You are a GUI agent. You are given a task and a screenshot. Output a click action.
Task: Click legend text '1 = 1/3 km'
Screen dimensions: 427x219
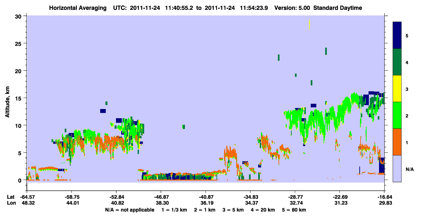point(174,209)
